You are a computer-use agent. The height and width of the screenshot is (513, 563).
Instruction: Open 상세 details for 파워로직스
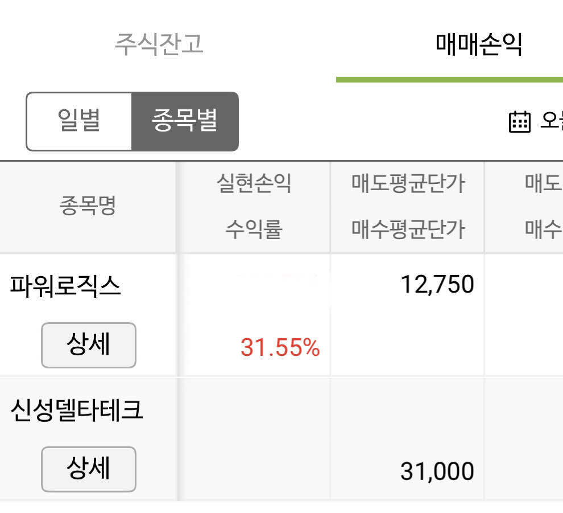(x=88, y=346)
